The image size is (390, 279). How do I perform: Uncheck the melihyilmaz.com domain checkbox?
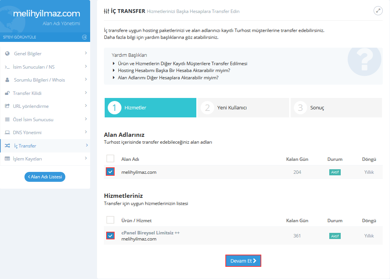pos(110,172)
